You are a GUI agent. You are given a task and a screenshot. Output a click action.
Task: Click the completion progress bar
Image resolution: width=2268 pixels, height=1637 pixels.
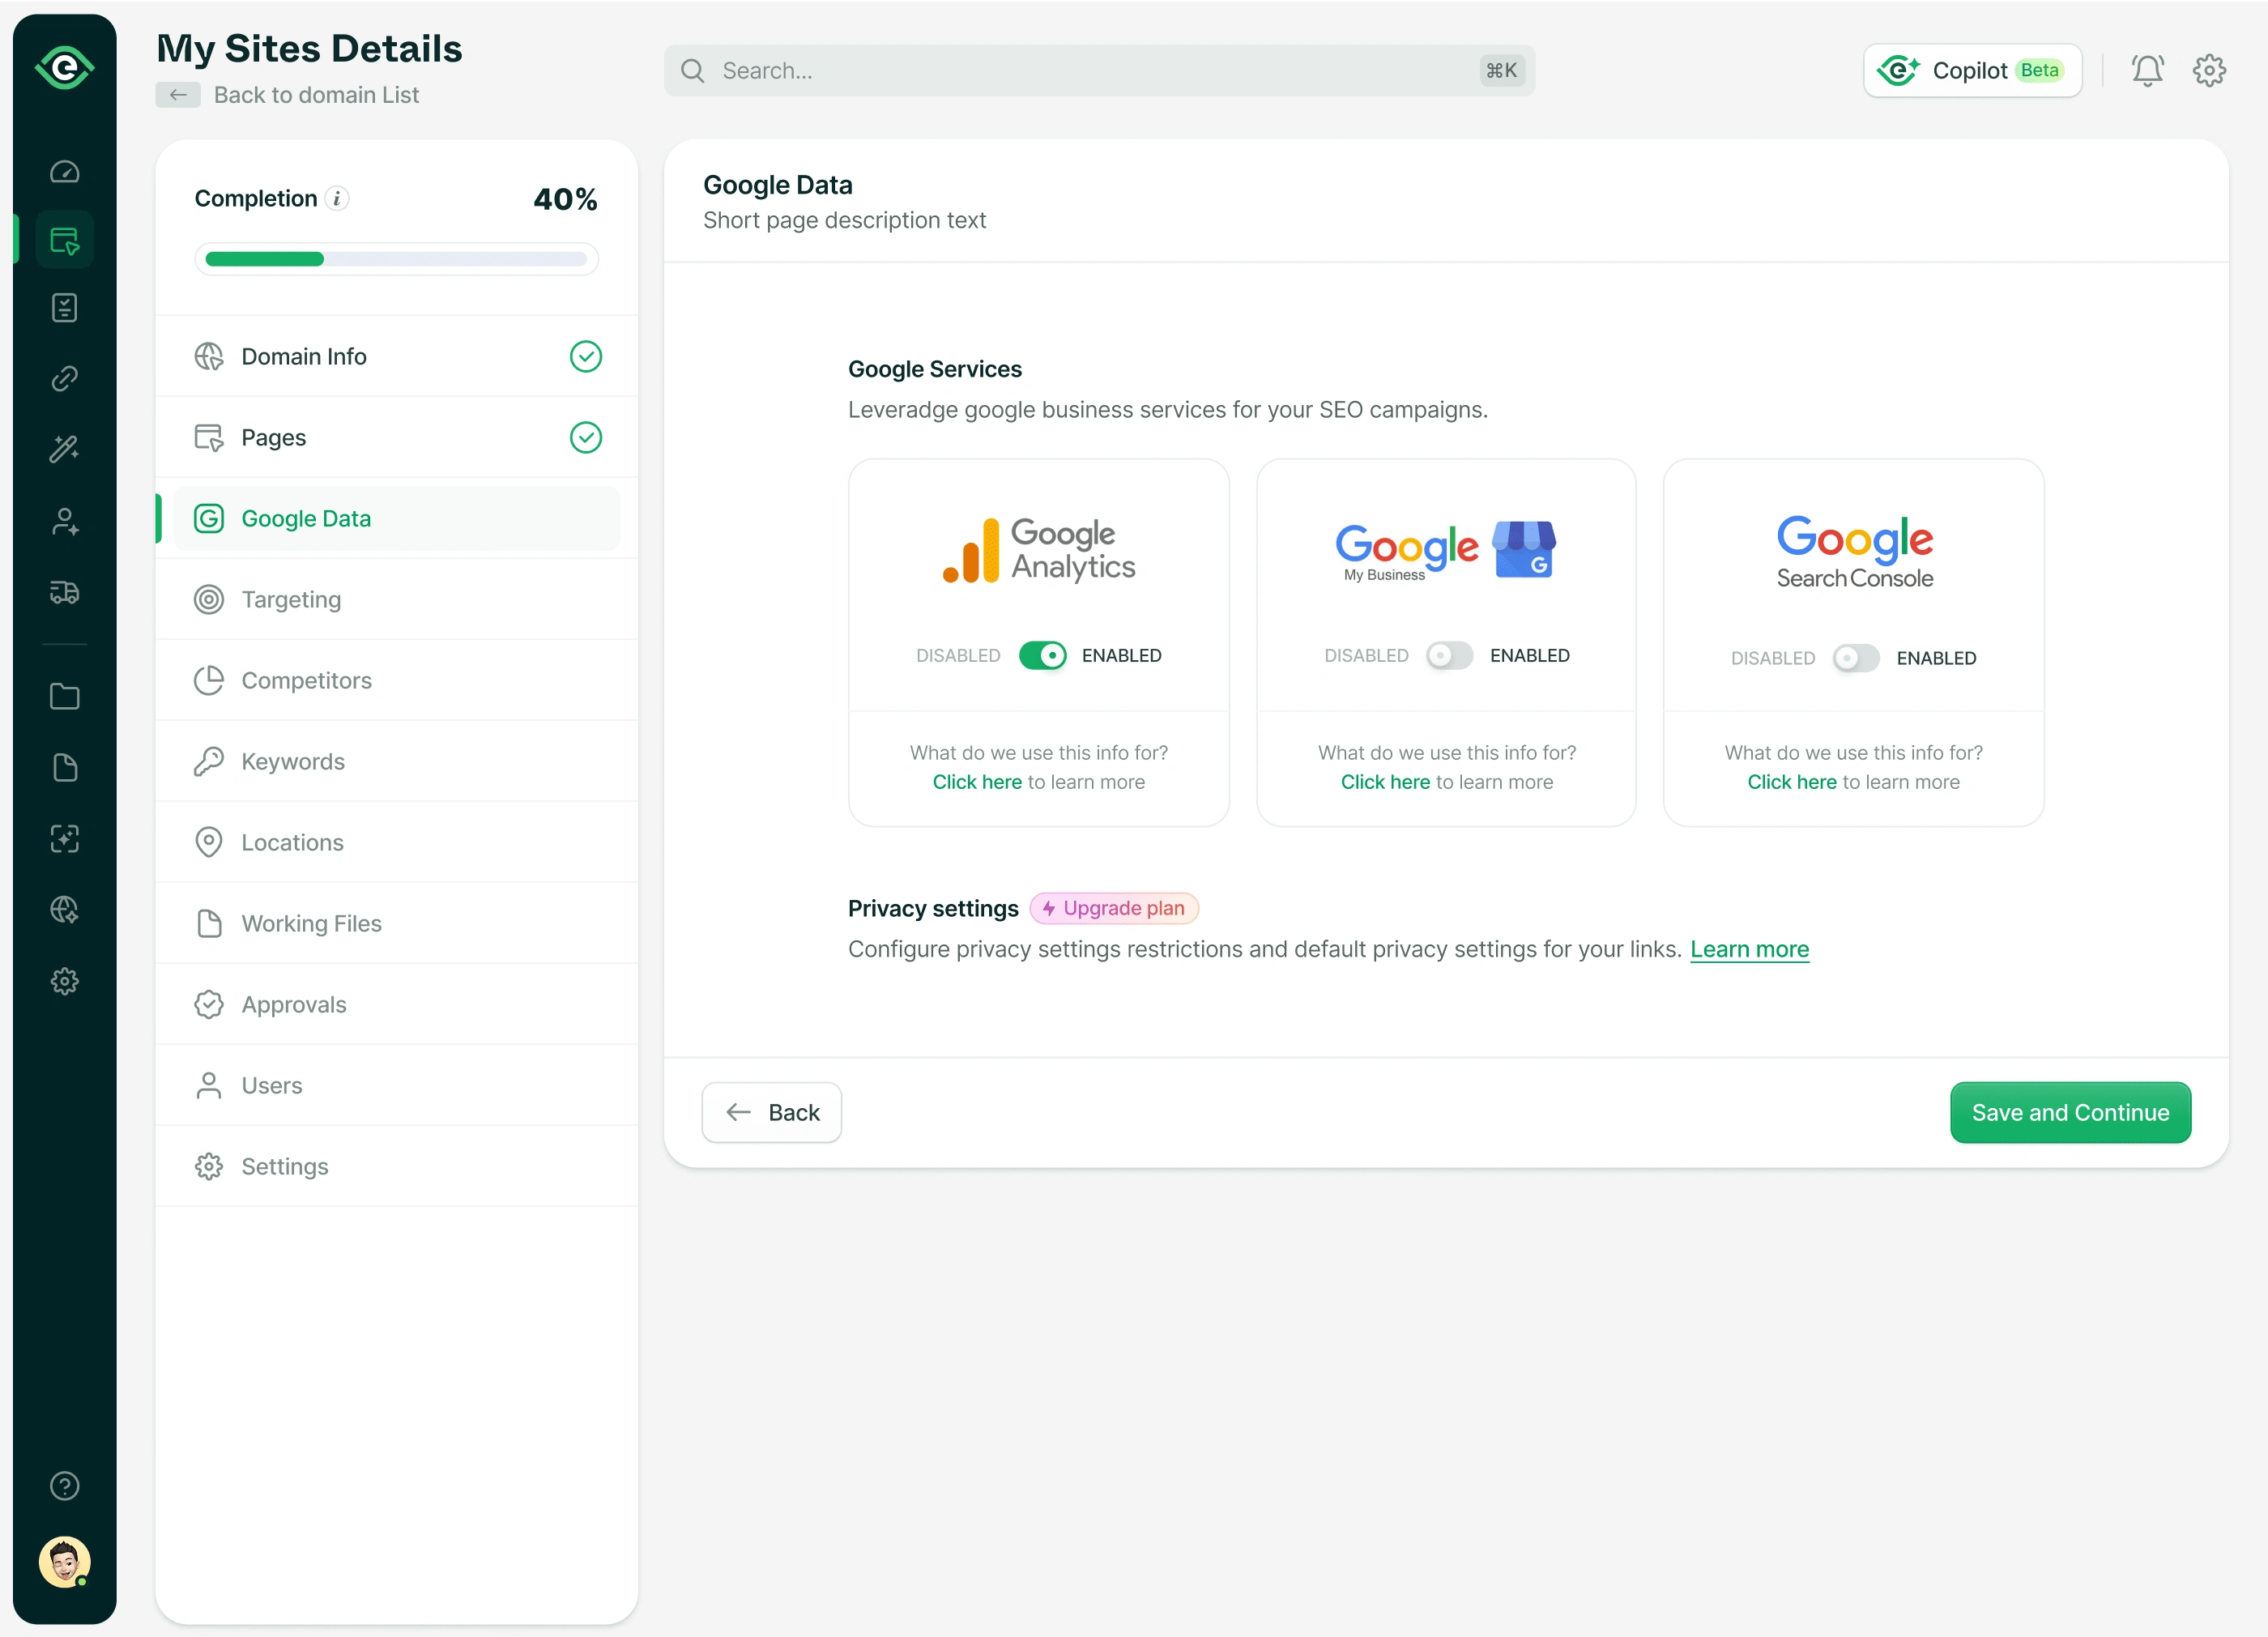point(396,259)
